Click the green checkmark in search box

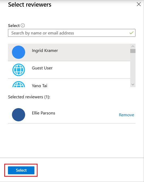(x=131, y=33)
